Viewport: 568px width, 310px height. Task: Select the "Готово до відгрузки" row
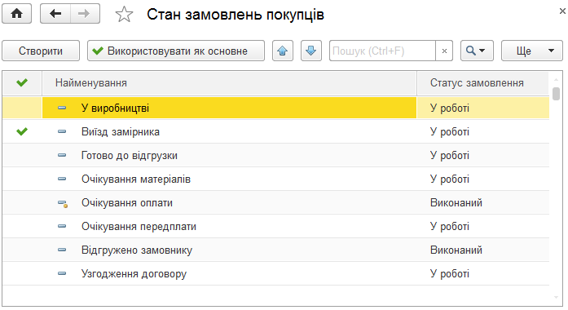tap(275, 156)
